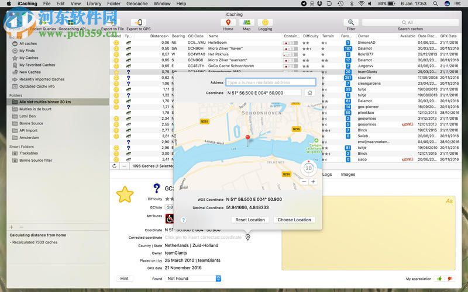Sort list by Owner column header
This screenshot has height=292, width=468.
[x=363, y=36]
